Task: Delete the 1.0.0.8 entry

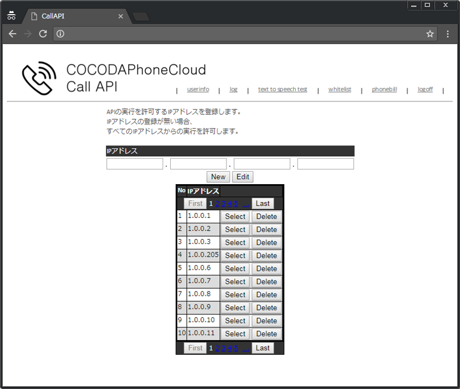Action: [266, 295]
